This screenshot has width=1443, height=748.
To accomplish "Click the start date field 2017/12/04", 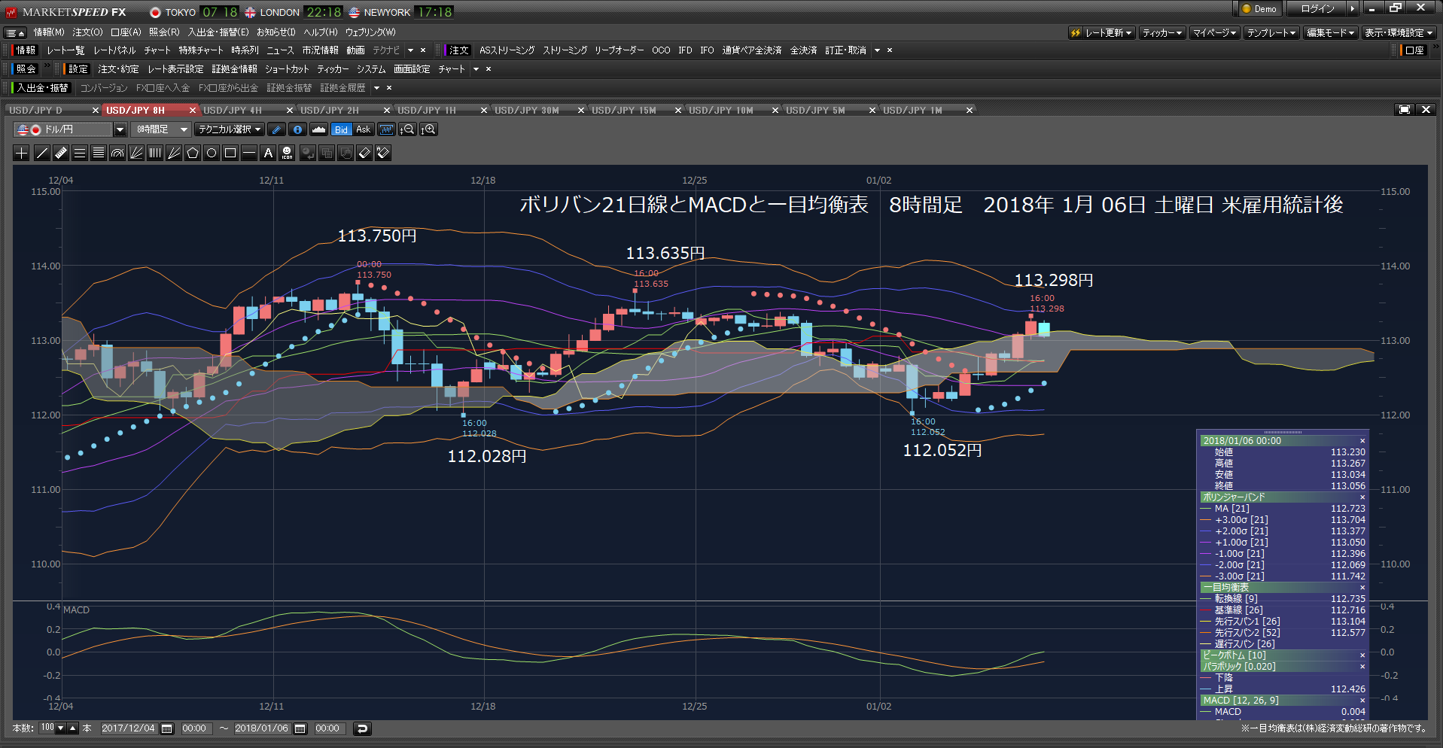I will point(129,728).
